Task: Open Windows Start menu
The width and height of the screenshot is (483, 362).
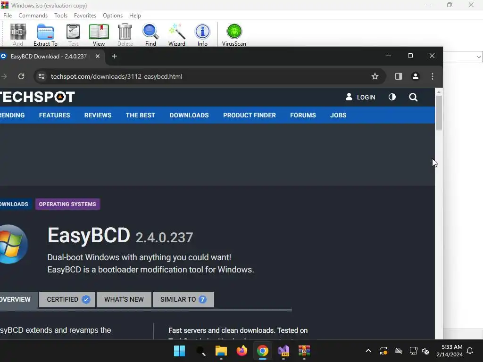Action: tap(179, 351)
